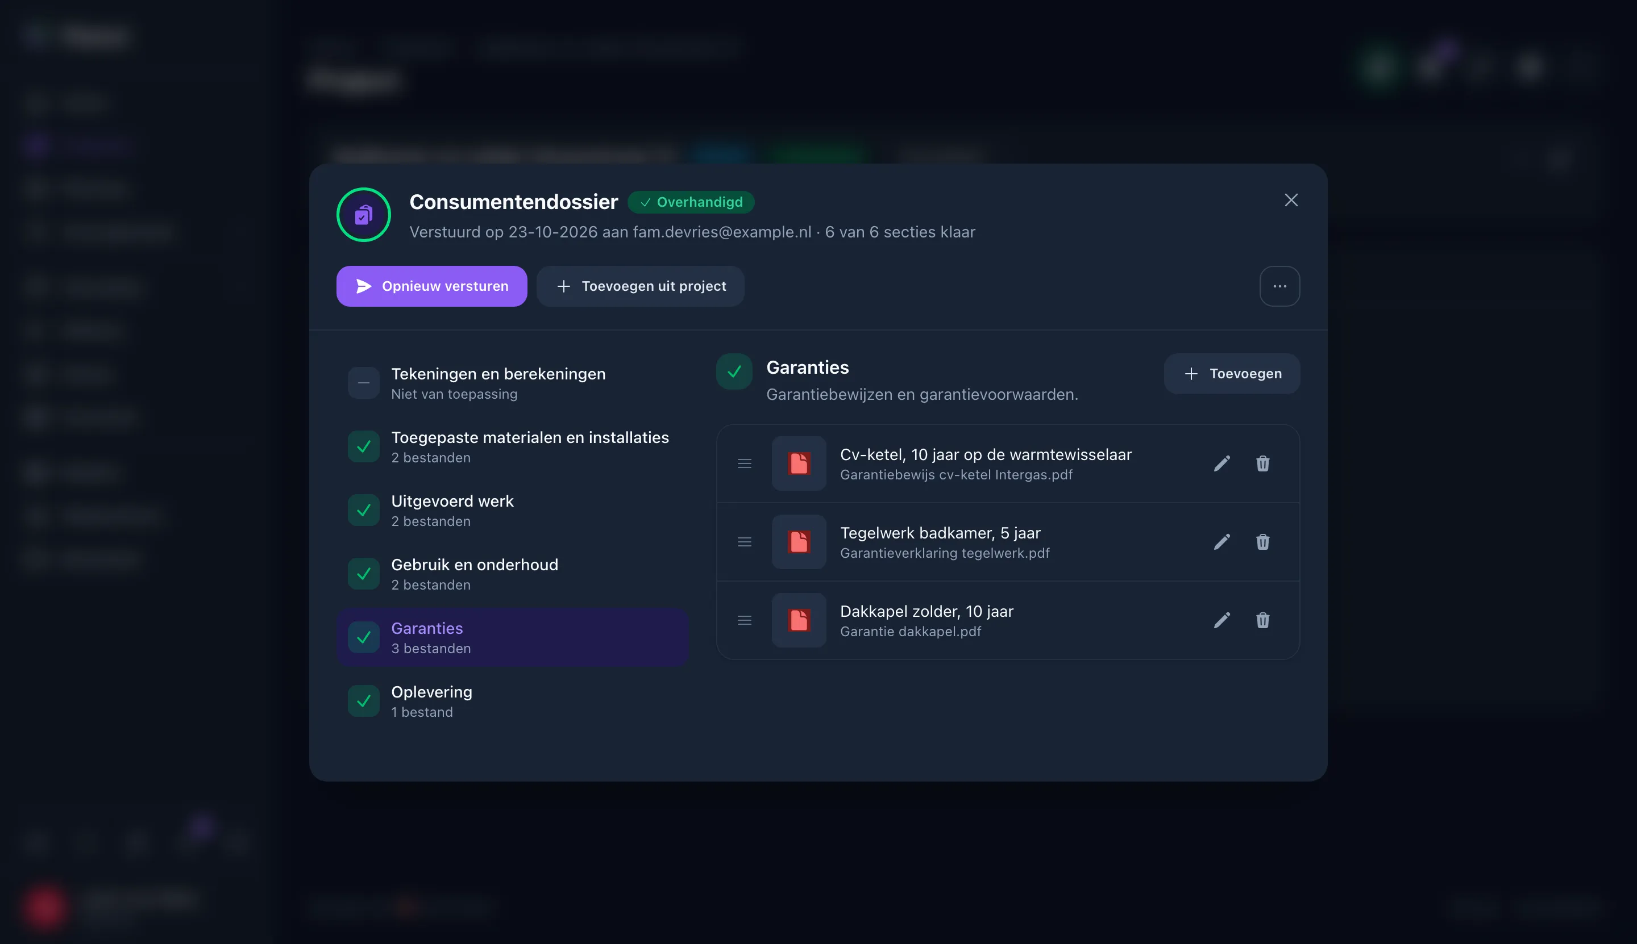1637x944 pixels.
Task: Click filename Garantie dakkapel.pdf
Action: [x=911, y=632]
